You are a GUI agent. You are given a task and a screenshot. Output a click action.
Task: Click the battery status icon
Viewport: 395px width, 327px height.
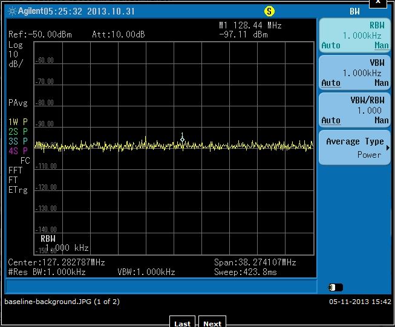(x=336, y=287)
